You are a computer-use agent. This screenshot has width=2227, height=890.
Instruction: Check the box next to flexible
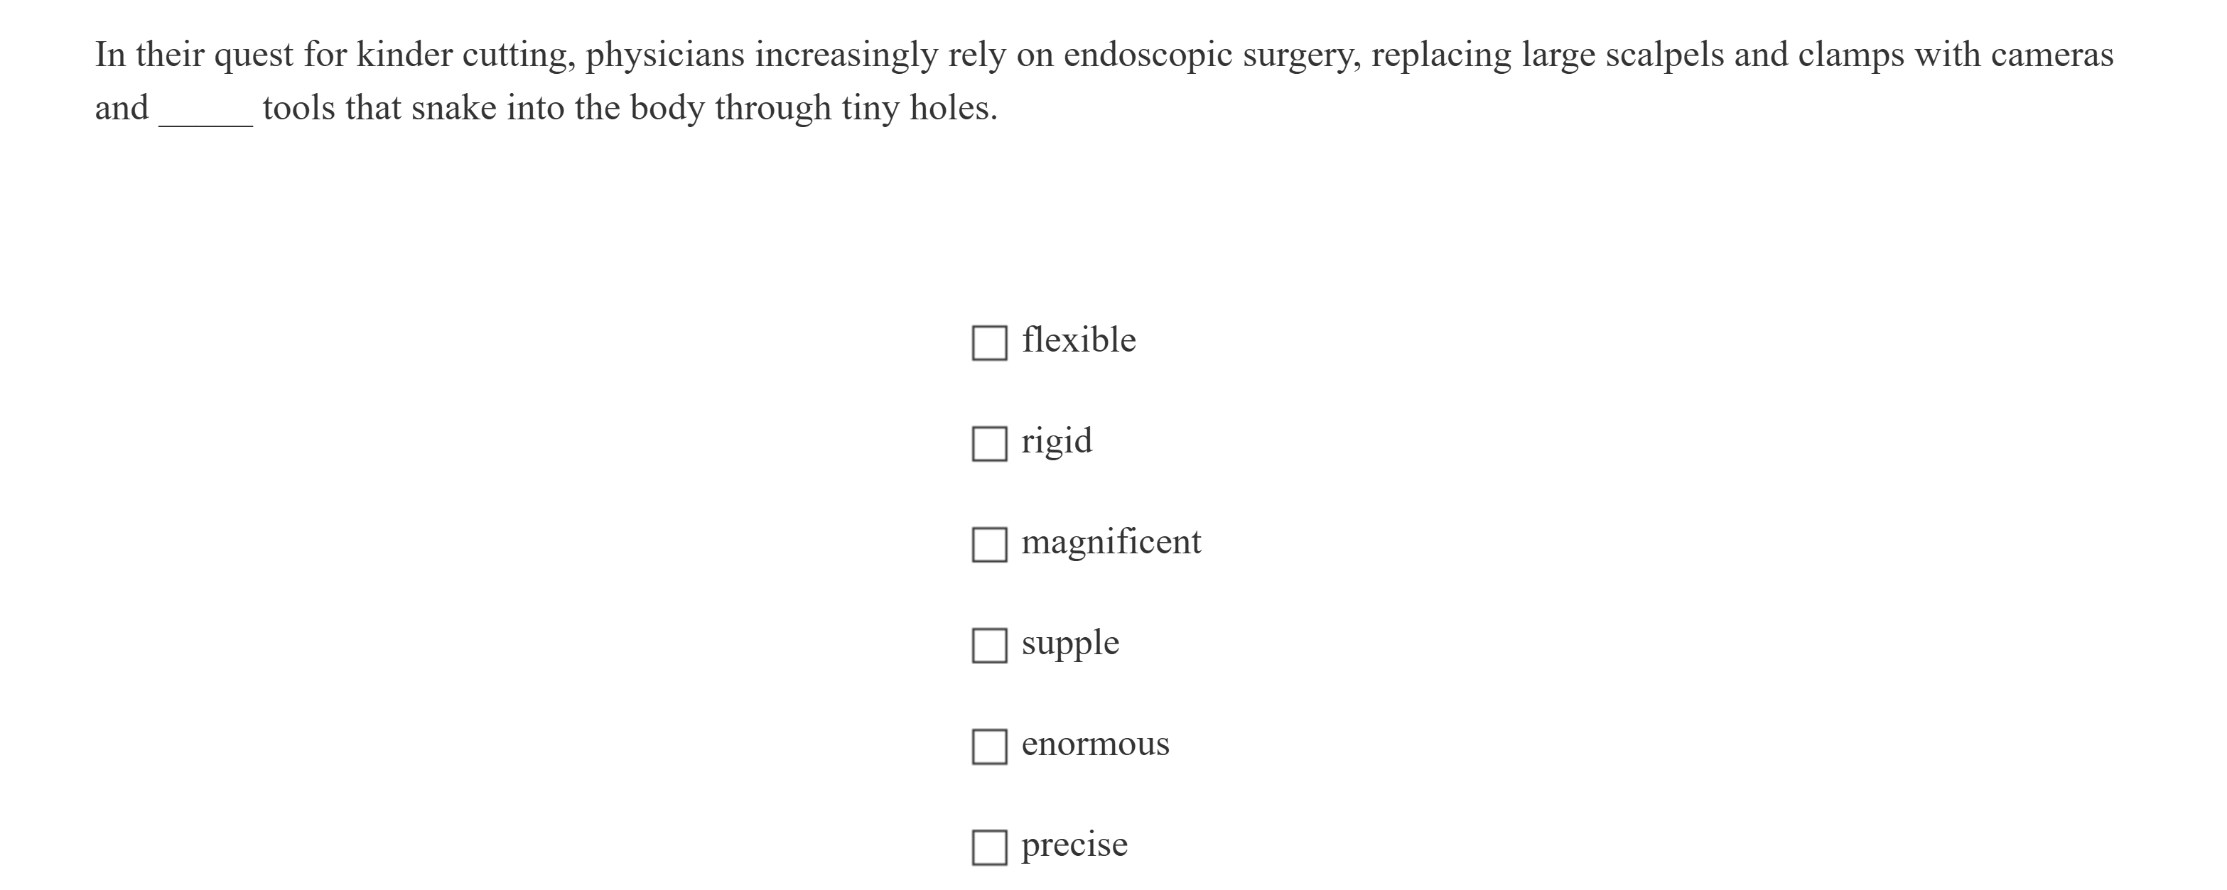pos(989,343)
